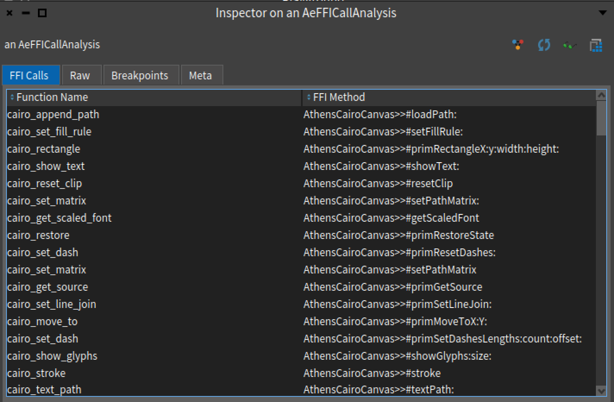Open the Breakpoints tab
Image resolution: width=614 pixels, height=402 pixels.
tap(140, 75)
